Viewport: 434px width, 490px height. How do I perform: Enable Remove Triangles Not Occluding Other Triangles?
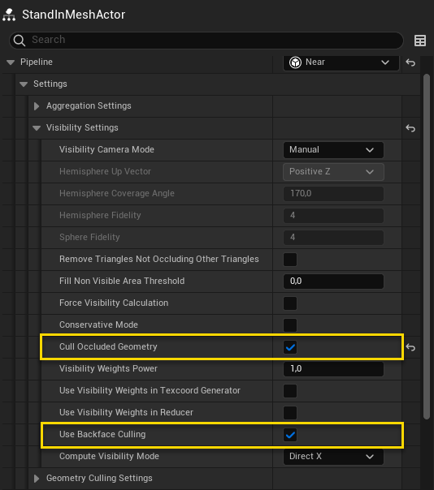[x=290, y=260]
